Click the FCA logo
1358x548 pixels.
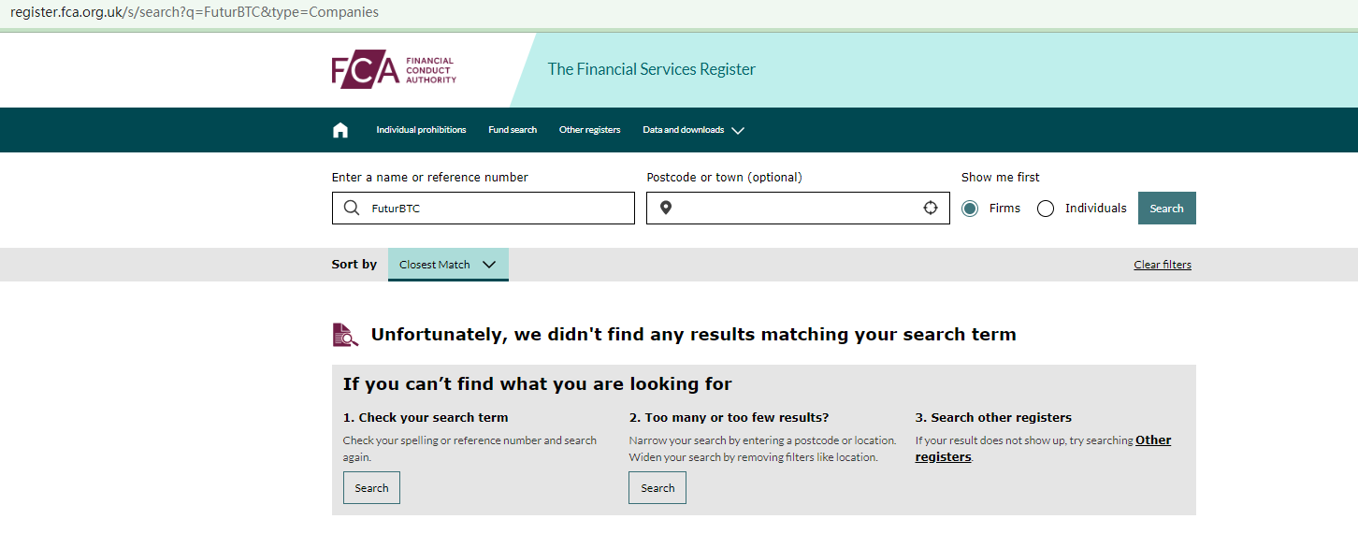click(x=394, y=71)
